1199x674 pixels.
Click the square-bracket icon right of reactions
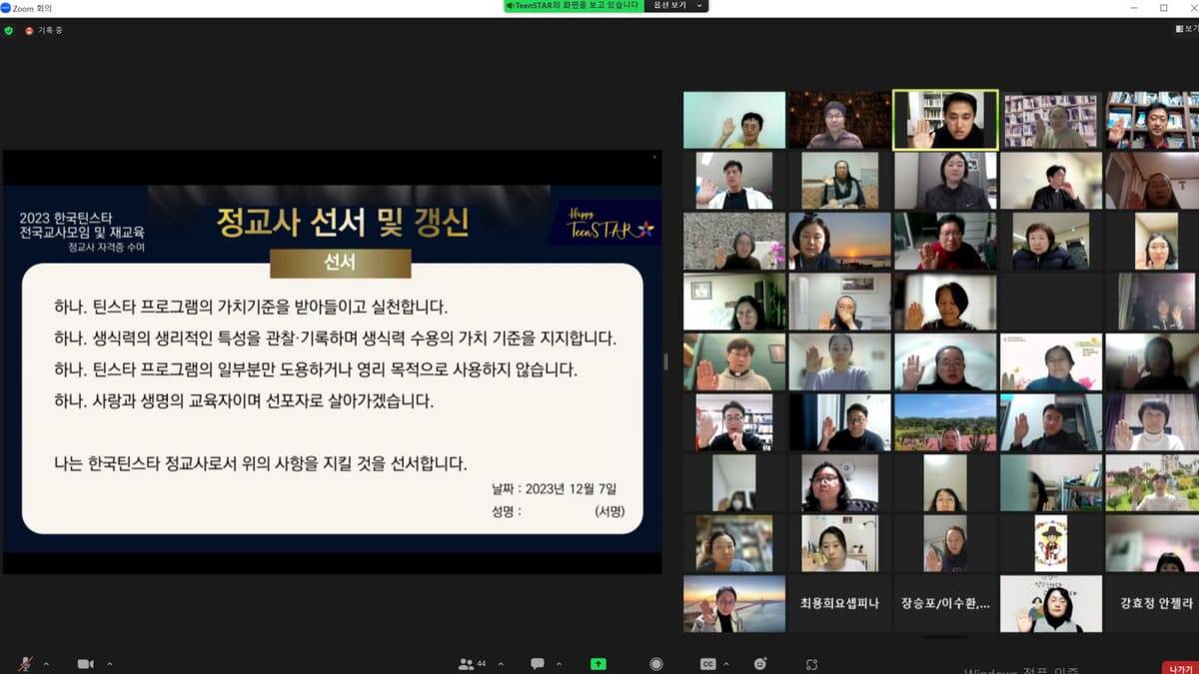pyautogui.click(x=812, y=664)
